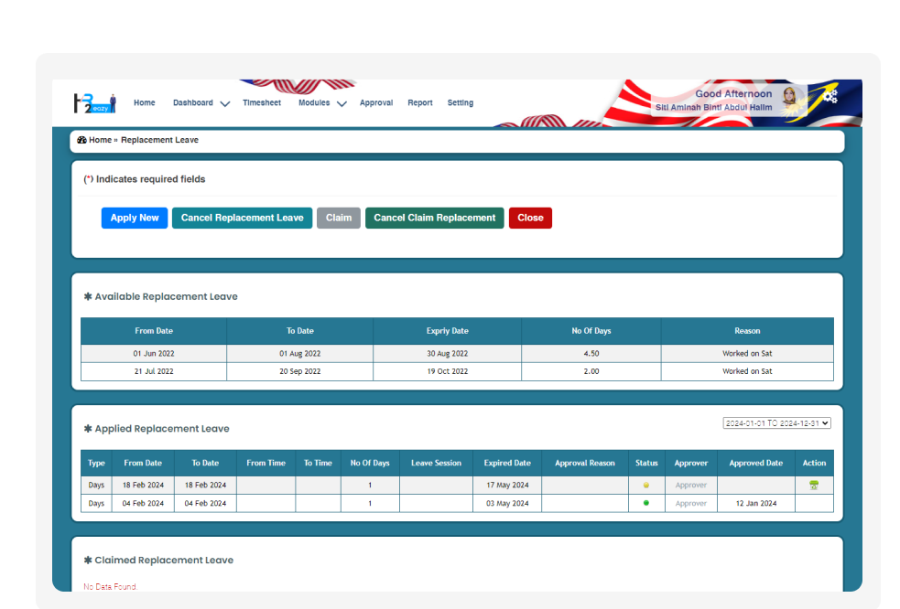Click the icon beside Available Replacement Leave heading
Screen dimensions: 900x609
(x=87, y=296)
